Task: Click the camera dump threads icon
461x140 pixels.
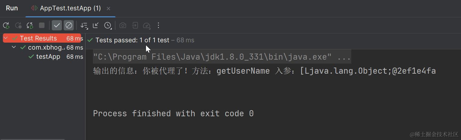Action: click(123, 25)
